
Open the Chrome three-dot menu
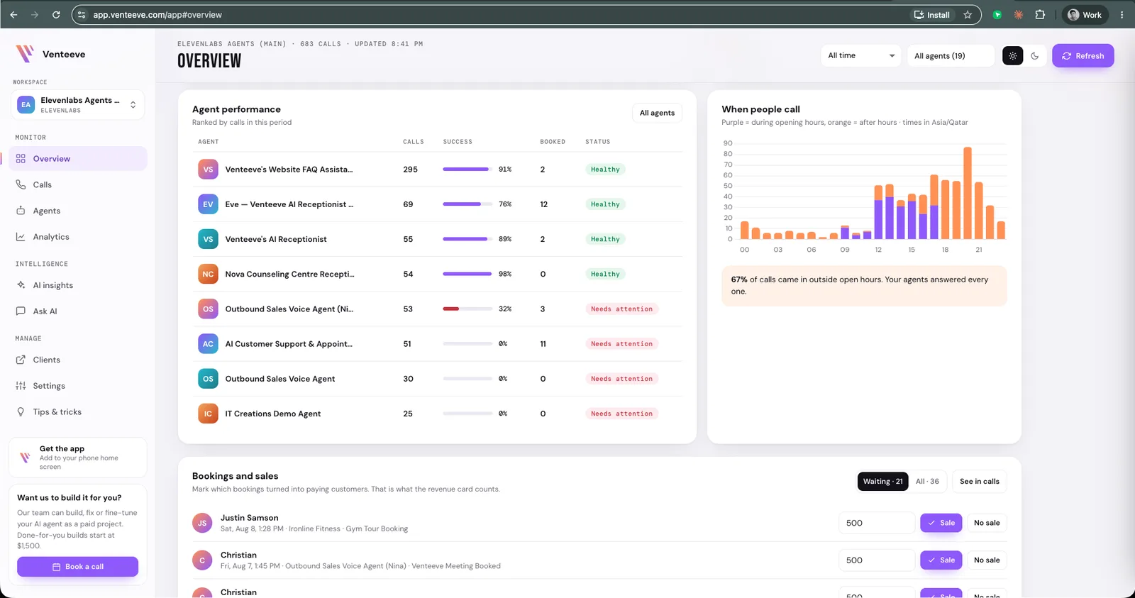coord(1122,15)
